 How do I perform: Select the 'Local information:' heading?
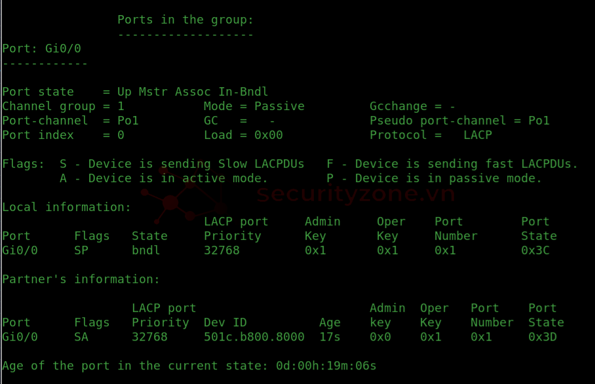66,207
